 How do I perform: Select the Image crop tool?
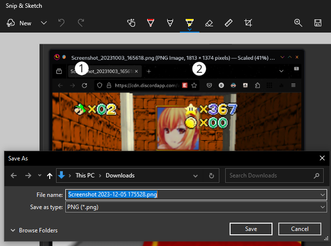click(248, 23)
